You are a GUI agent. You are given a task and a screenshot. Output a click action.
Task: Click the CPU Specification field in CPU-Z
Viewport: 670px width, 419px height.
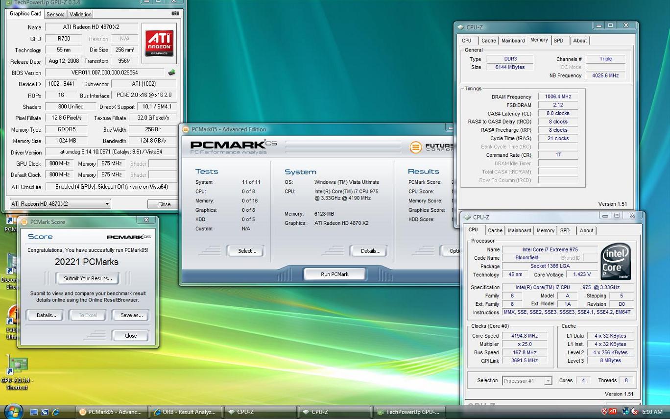pyautogui.click(x=568, y=287)
